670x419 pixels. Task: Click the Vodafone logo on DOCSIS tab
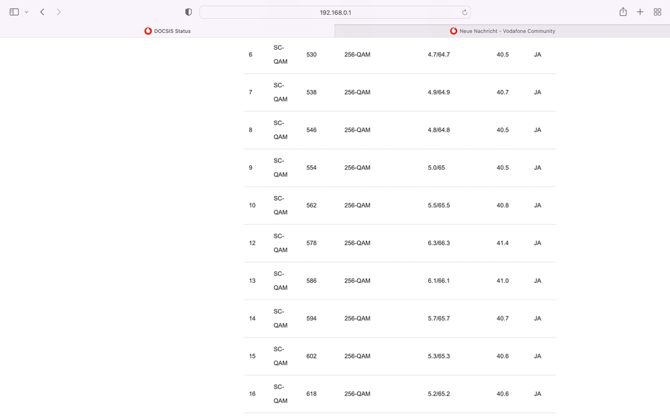pos(148,31)
